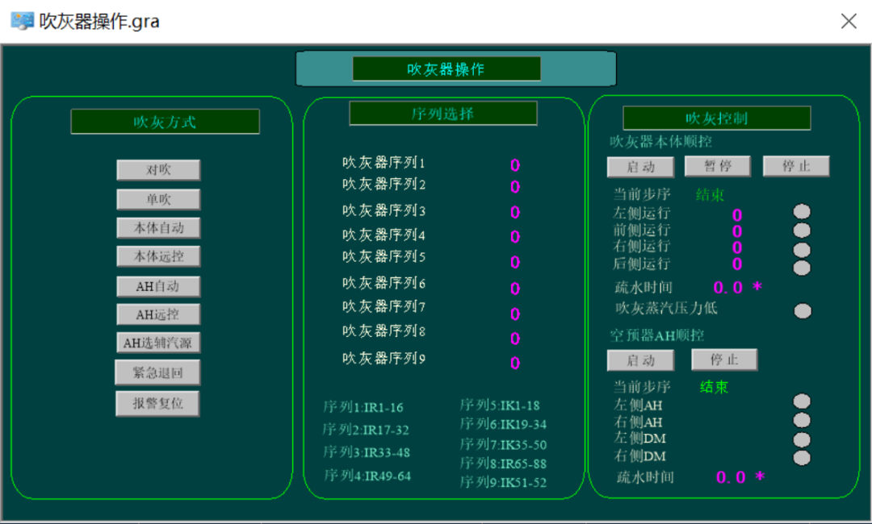
Task: Stop 空预器AH顺控 with its 停止 button
Action: [x=724, y=360]
